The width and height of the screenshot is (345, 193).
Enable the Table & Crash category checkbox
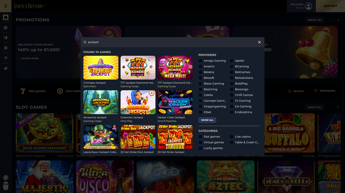click(x=232, y=142)
